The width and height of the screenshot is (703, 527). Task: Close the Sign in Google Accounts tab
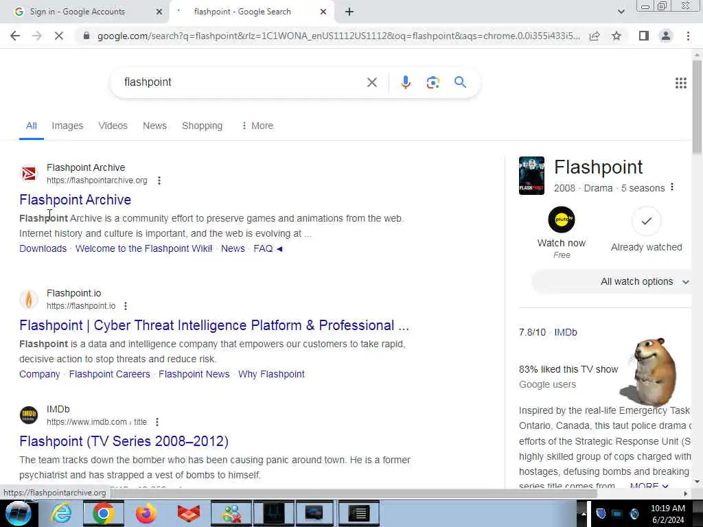159,12
